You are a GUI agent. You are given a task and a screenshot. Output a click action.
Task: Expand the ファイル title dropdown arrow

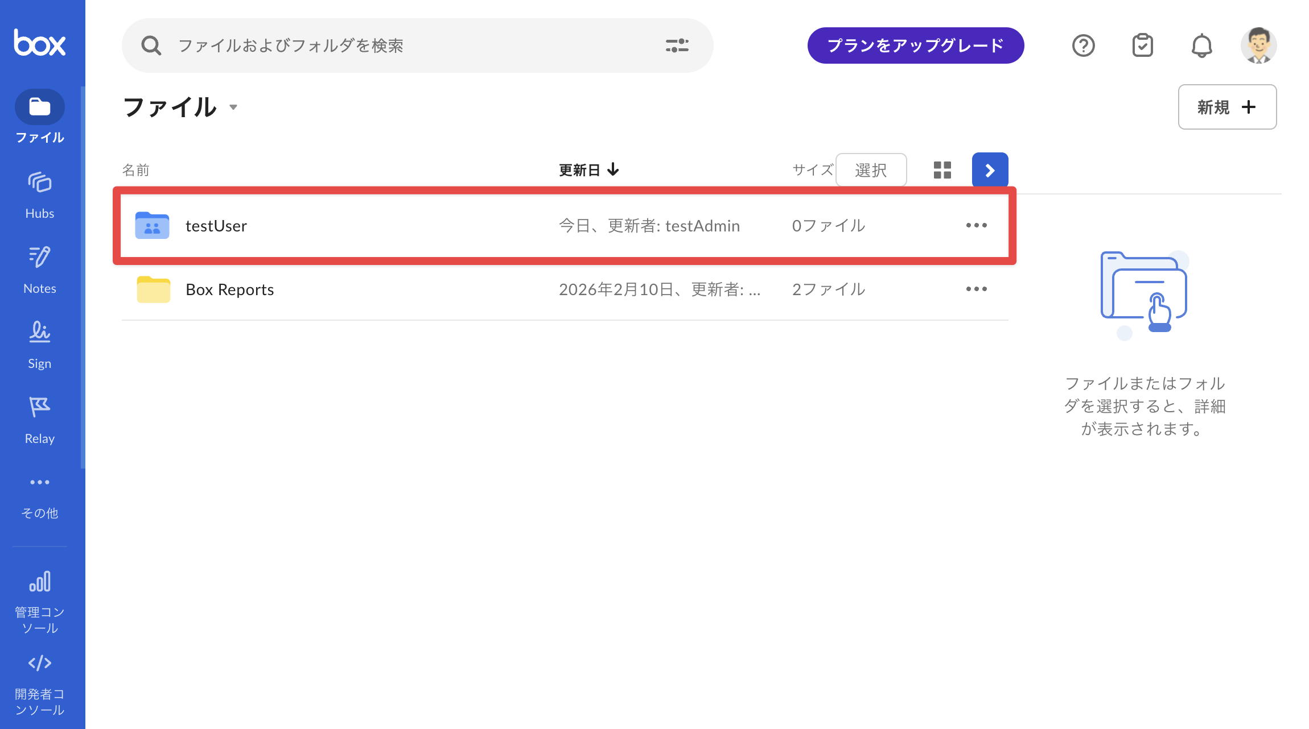click(233, 107)
